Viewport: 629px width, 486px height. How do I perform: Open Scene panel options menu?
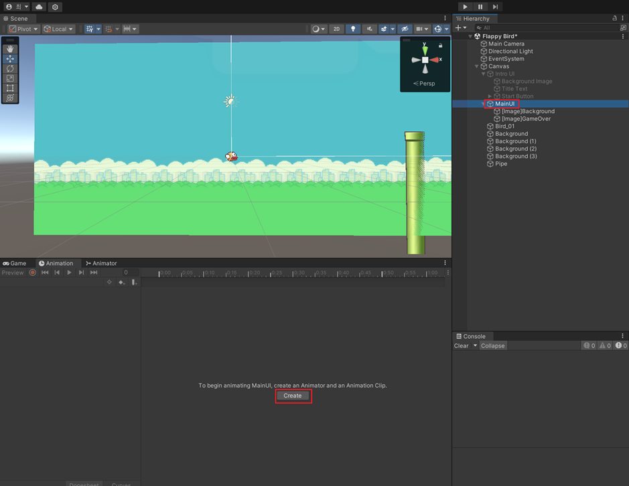(445, 18)
